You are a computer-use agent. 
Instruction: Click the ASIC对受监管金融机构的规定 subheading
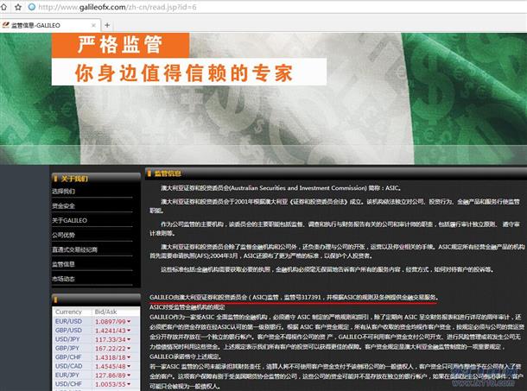coord(187,307)
